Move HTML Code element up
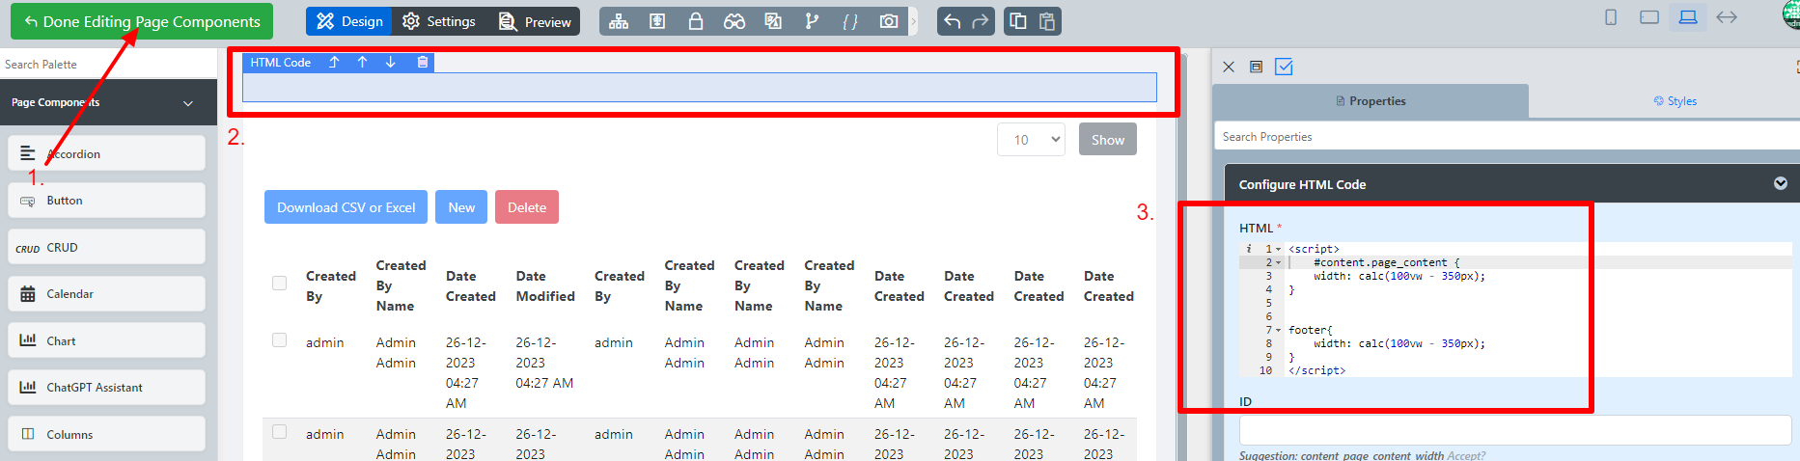This screenshot has width=1800, height=461. click(x=362, y=62)
